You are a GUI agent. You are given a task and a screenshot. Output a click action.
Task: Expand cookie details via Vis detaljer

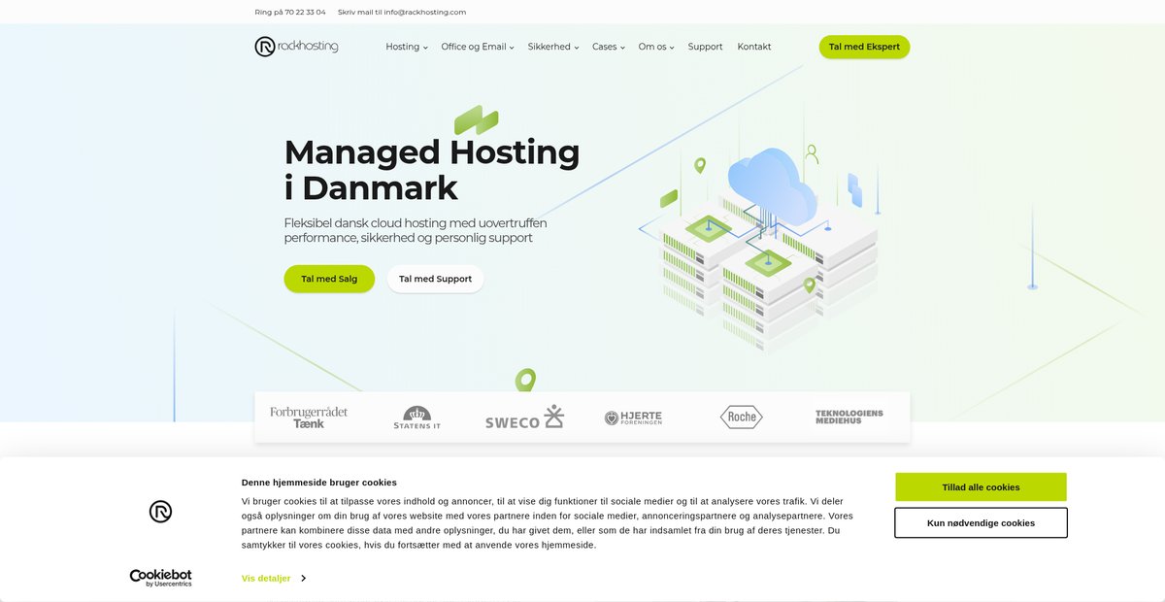pos(274,578)
